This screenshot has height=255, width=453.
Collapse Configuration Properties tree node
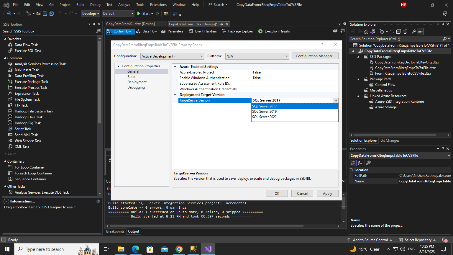pyautogui.click(x=118, y=66)
